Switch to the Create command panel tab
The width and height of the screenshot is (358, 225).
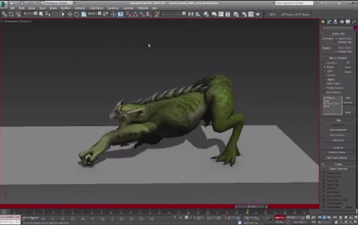pyautogui.click(x=323, y=22)
